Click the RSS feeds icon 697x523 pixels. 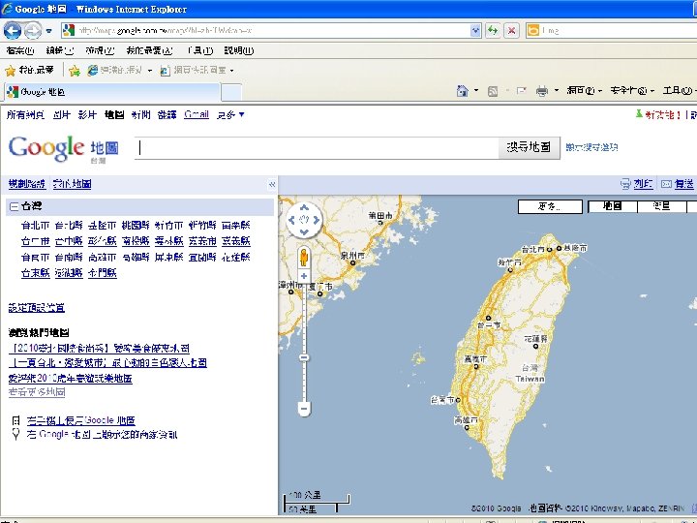click(493, 91)
